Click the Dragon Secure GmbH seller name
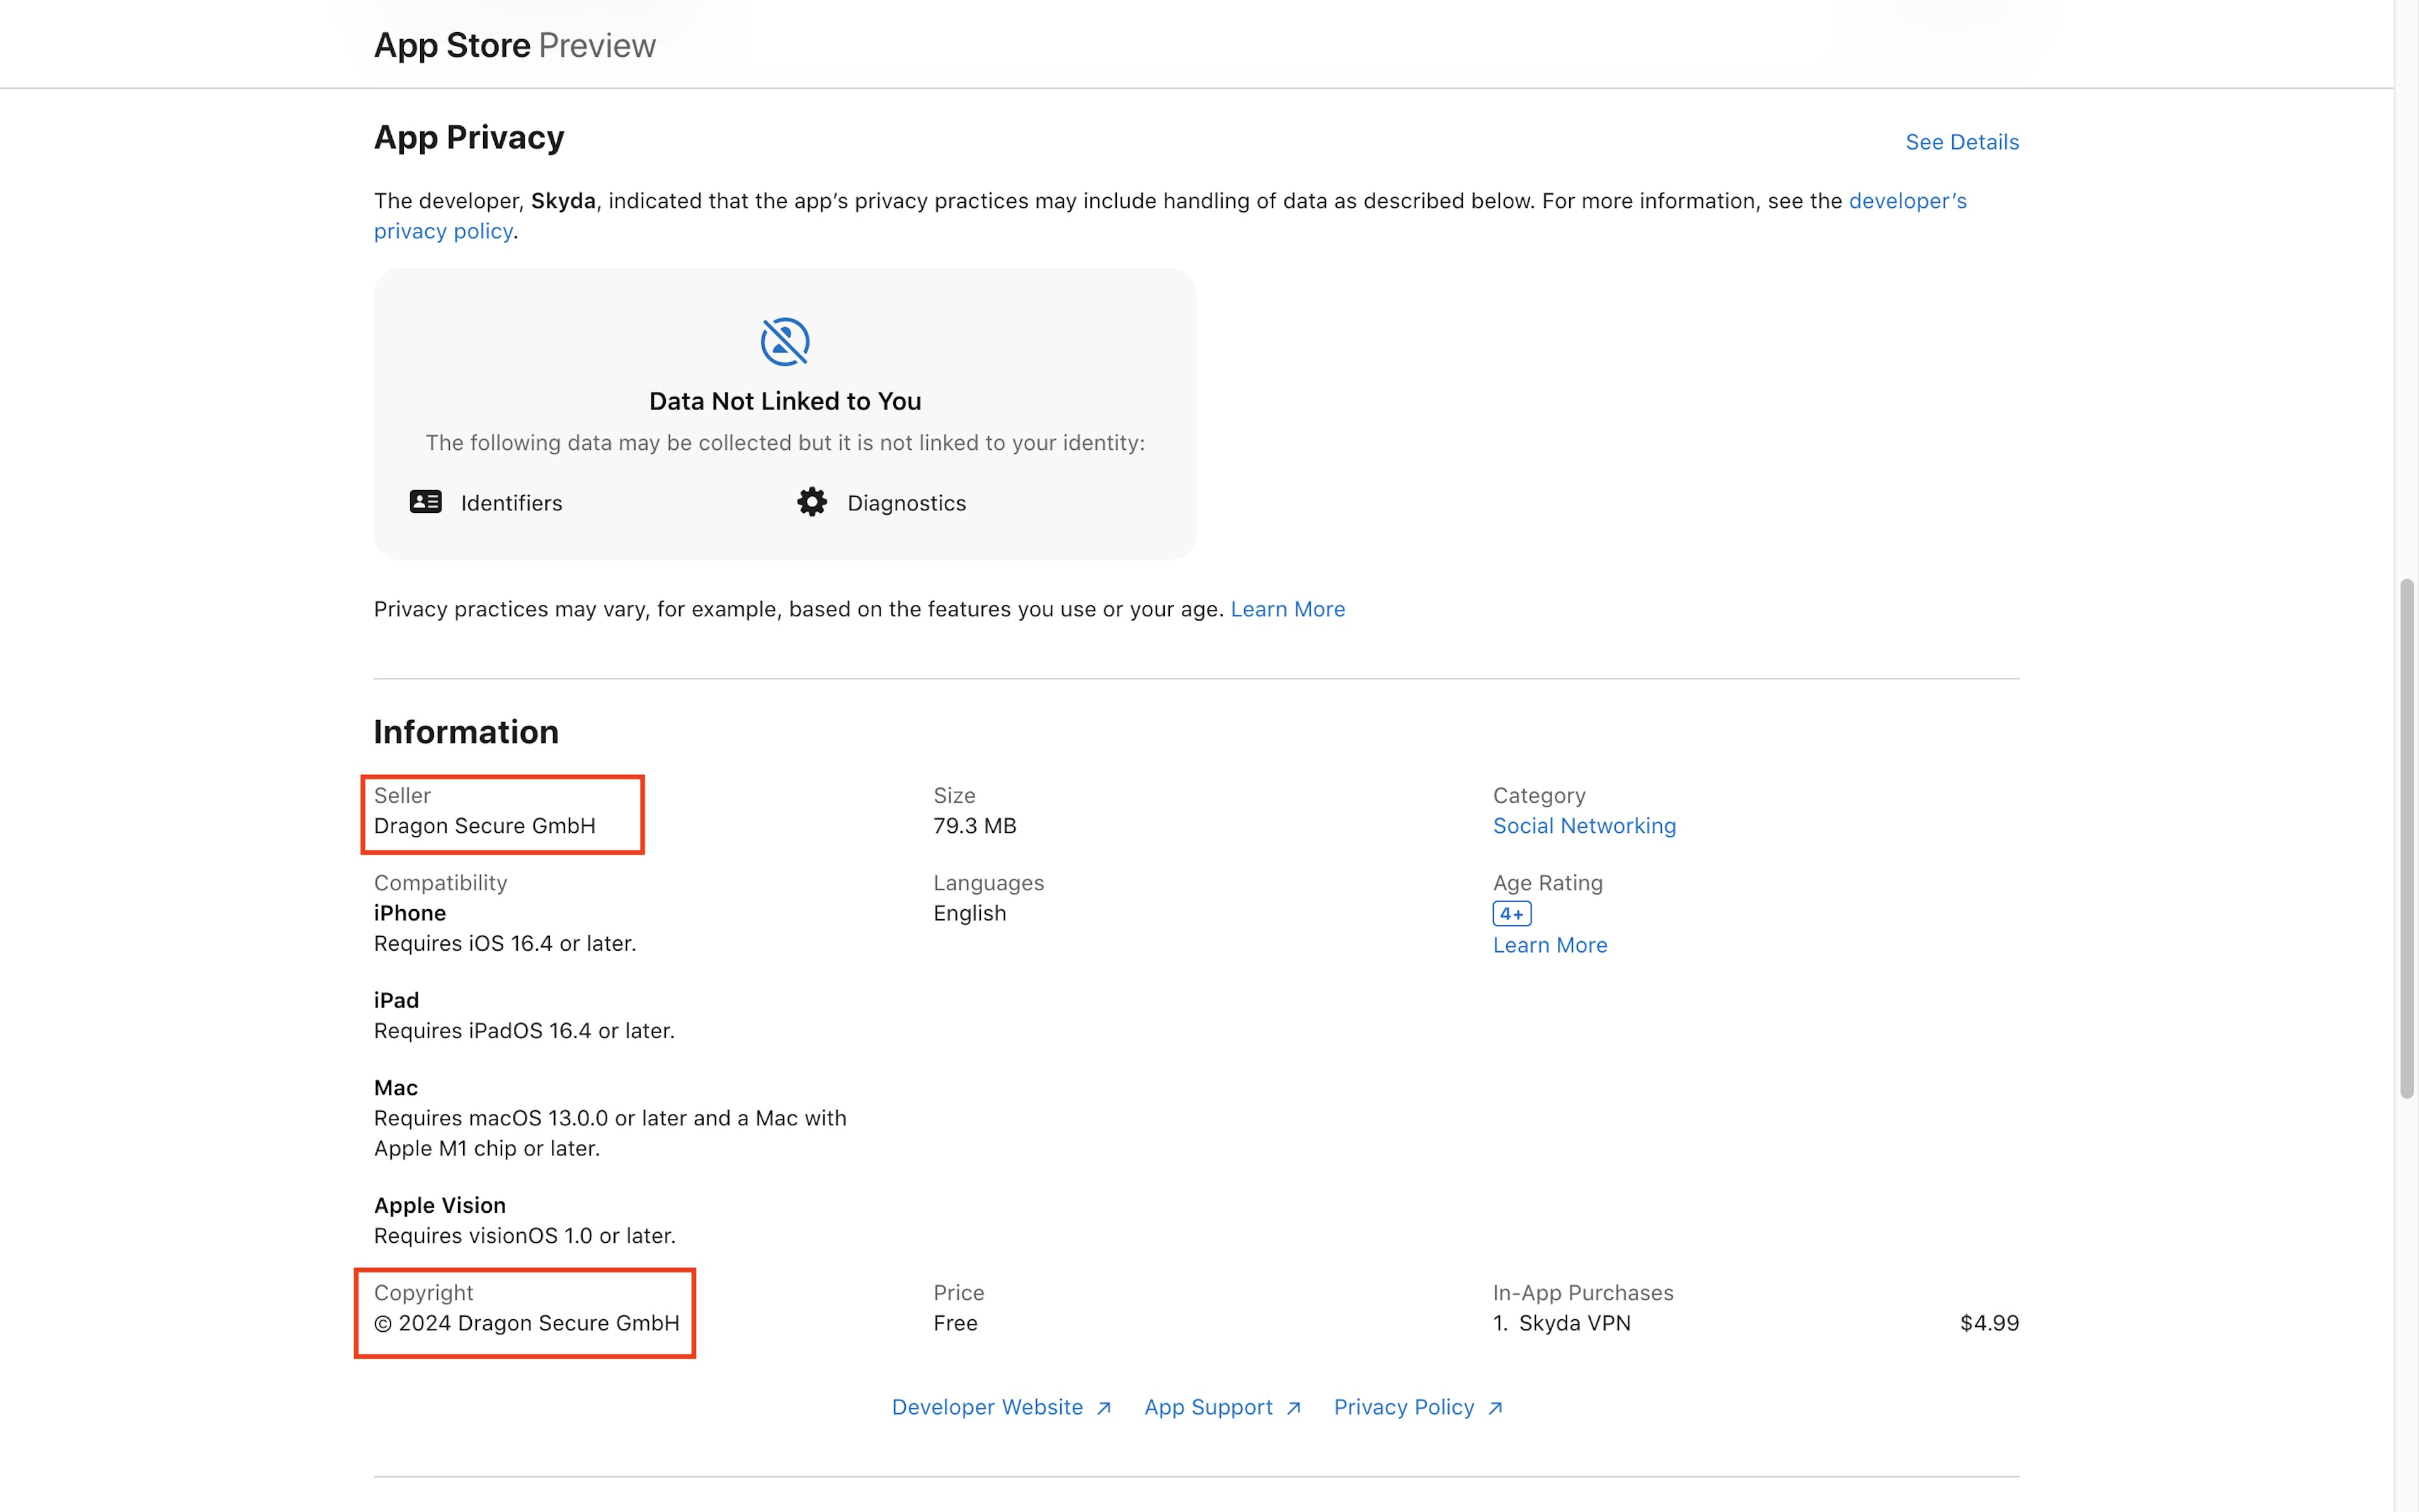This screenshot has height=1512, width=2419. [x=485, y=826]
